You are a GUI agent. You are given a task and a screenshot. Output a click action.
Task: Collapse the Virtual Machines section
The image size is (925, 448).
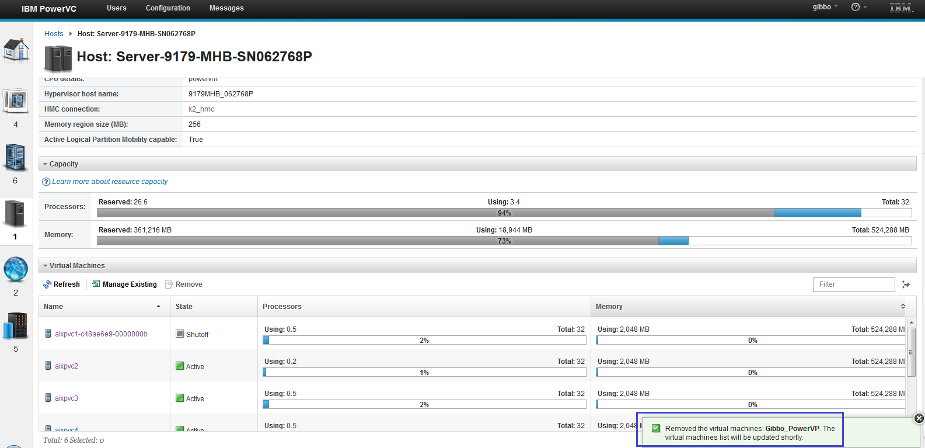[x=46, y=266]
